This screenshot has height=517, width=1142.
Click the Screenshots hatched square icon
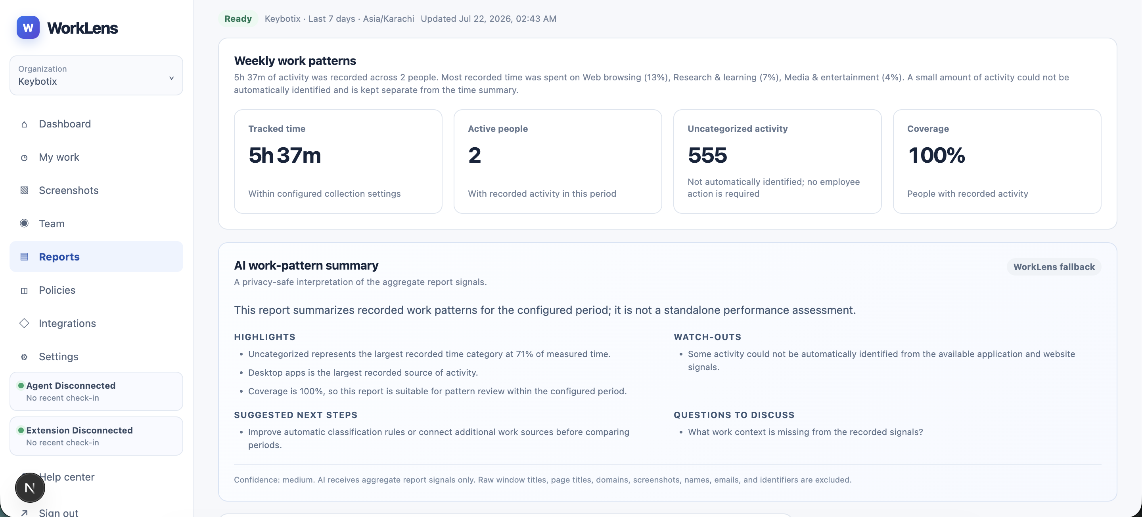pos(24,190)
